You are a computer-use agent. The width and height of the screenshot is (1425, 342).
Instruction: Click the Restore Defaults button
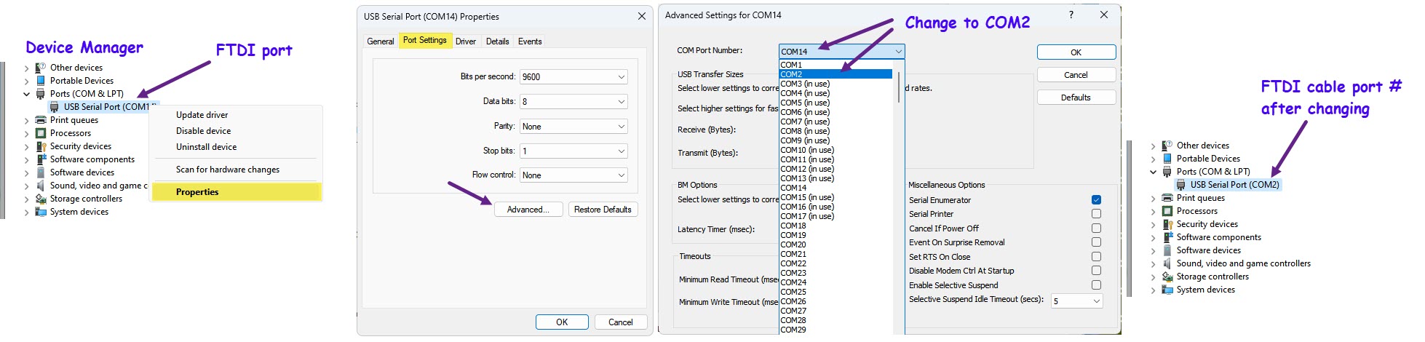click(603, 210)
